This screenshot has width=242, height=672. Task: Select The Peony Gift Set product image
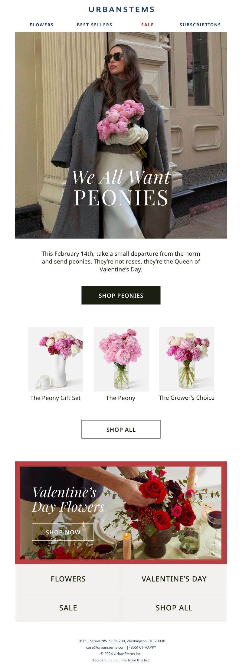[x=55, y=359]
